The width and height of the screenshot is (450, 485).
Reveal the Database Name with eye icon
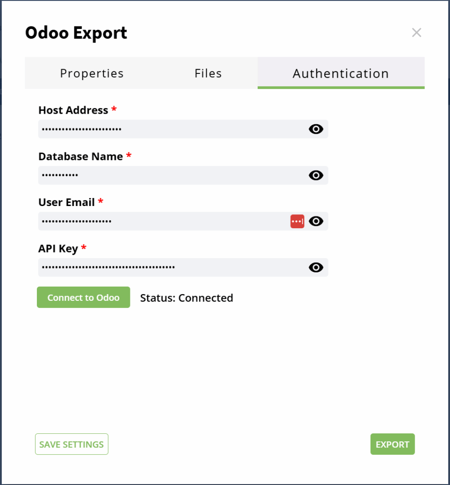[316, 175]
